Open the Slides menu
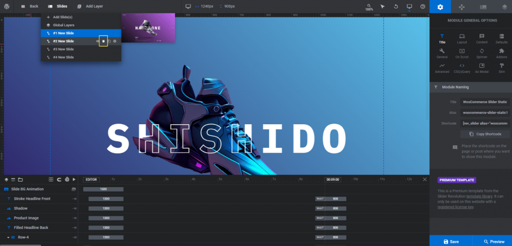Screen dimensions: 512x246 pyautogui.click(x=57, y=6)
